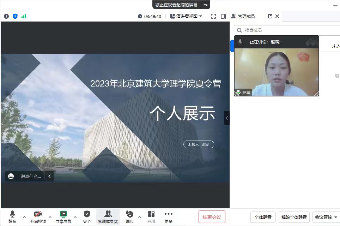
Task: Open the Reactions (回应) menu
Action: (130, 216)
